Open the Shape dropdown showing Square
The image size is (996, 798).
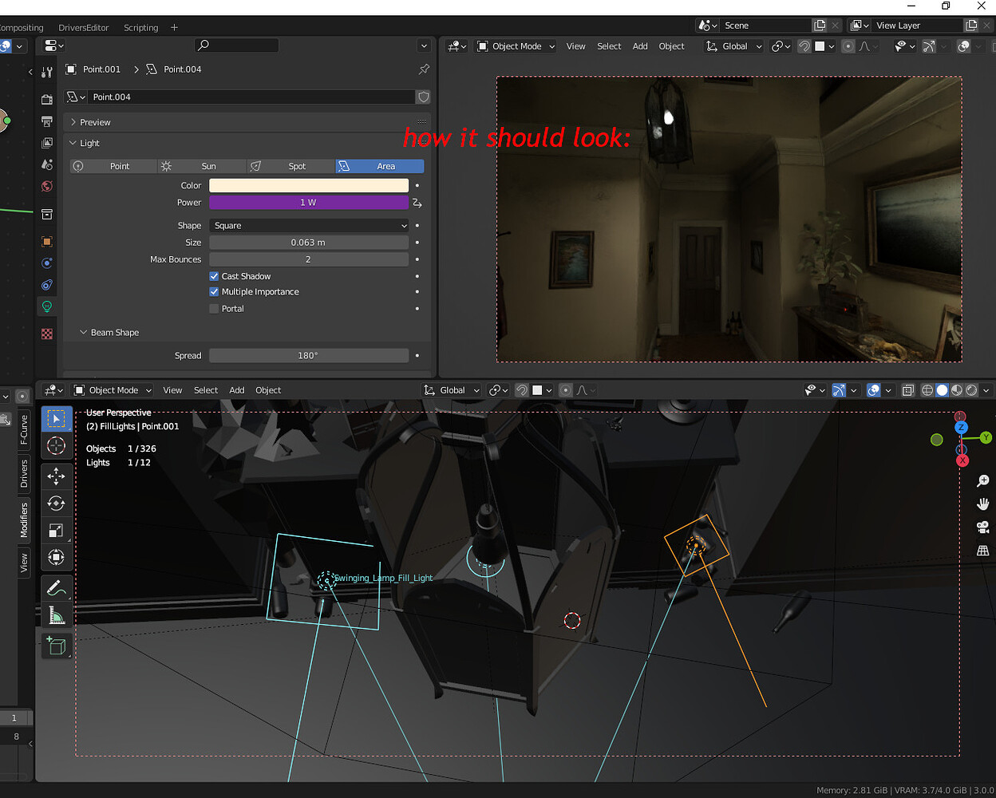(x=309, y=226)
